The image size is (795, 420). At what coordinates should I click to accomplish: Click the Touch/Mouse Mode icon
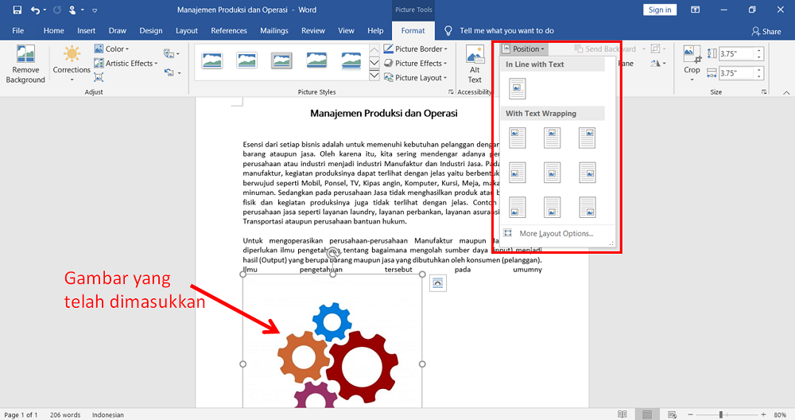tap(72, 10)
